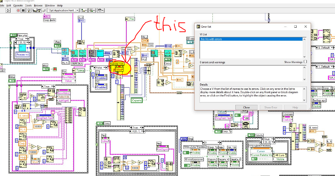
Task: Click the Сохр файл label terminal
Action: coord(50,21)
